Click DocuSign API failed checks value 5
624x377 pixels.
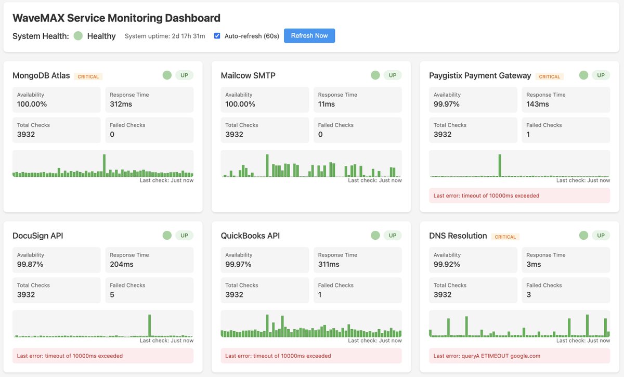[x=112, y=294]
